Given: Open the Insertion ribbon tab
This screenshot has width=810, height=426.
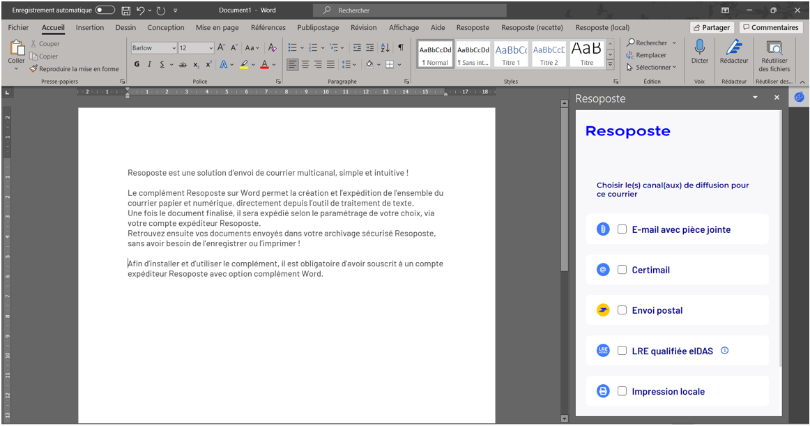Looking at the screenshot, I should [x=90, y=28].
